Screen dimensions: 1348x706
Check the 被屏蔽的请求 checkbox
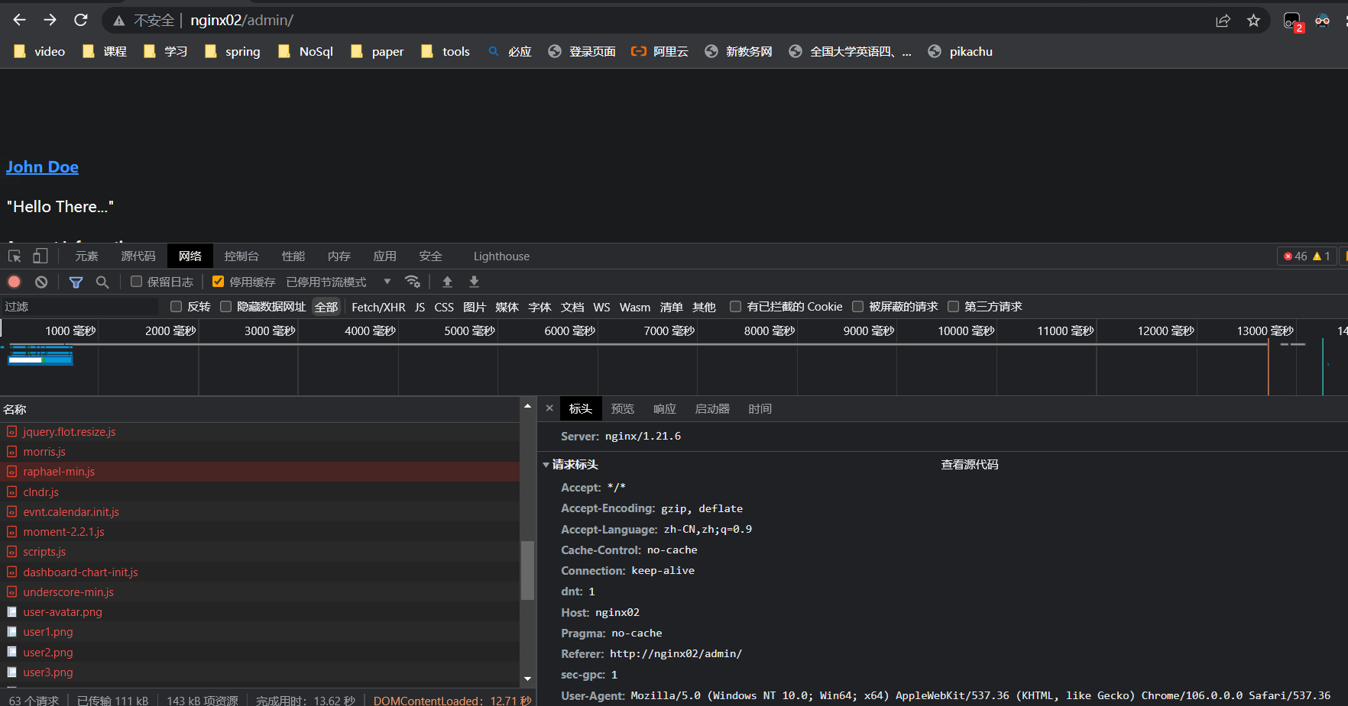coord(857,306)
